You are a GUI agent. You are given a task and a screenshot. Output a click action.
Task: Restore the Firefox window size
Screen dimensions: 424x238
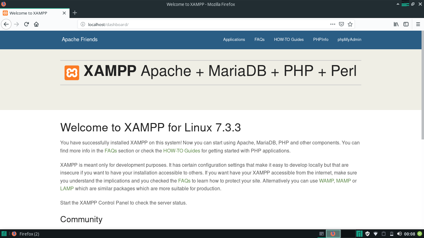(x=413, y=4)
